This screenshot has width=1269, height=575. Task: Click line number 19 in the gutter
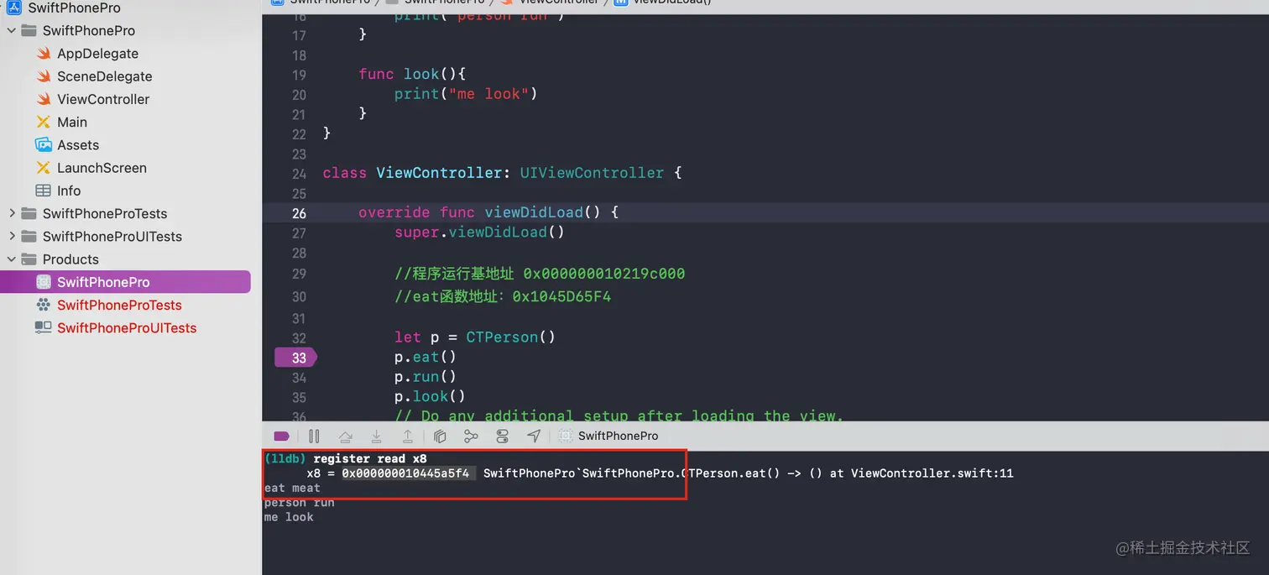tap(299, 75)
